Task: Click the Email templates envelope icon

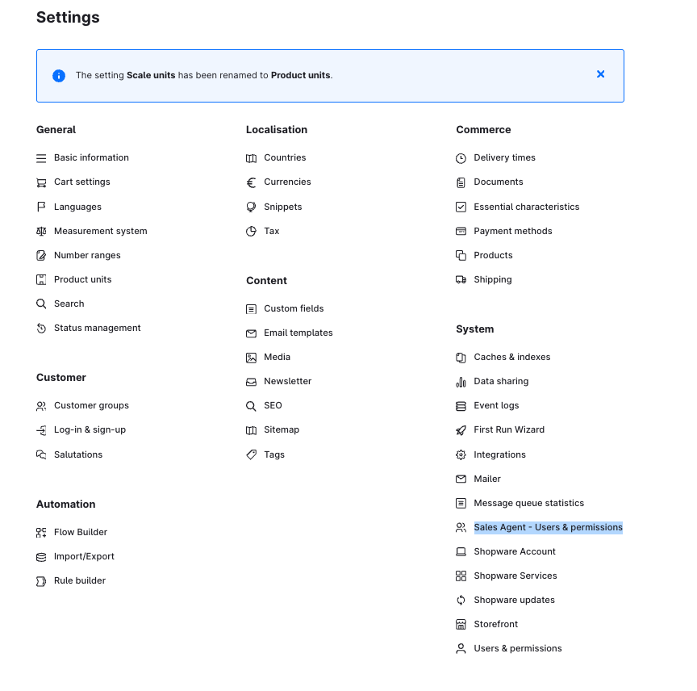Action: click(x=251, y=333)
